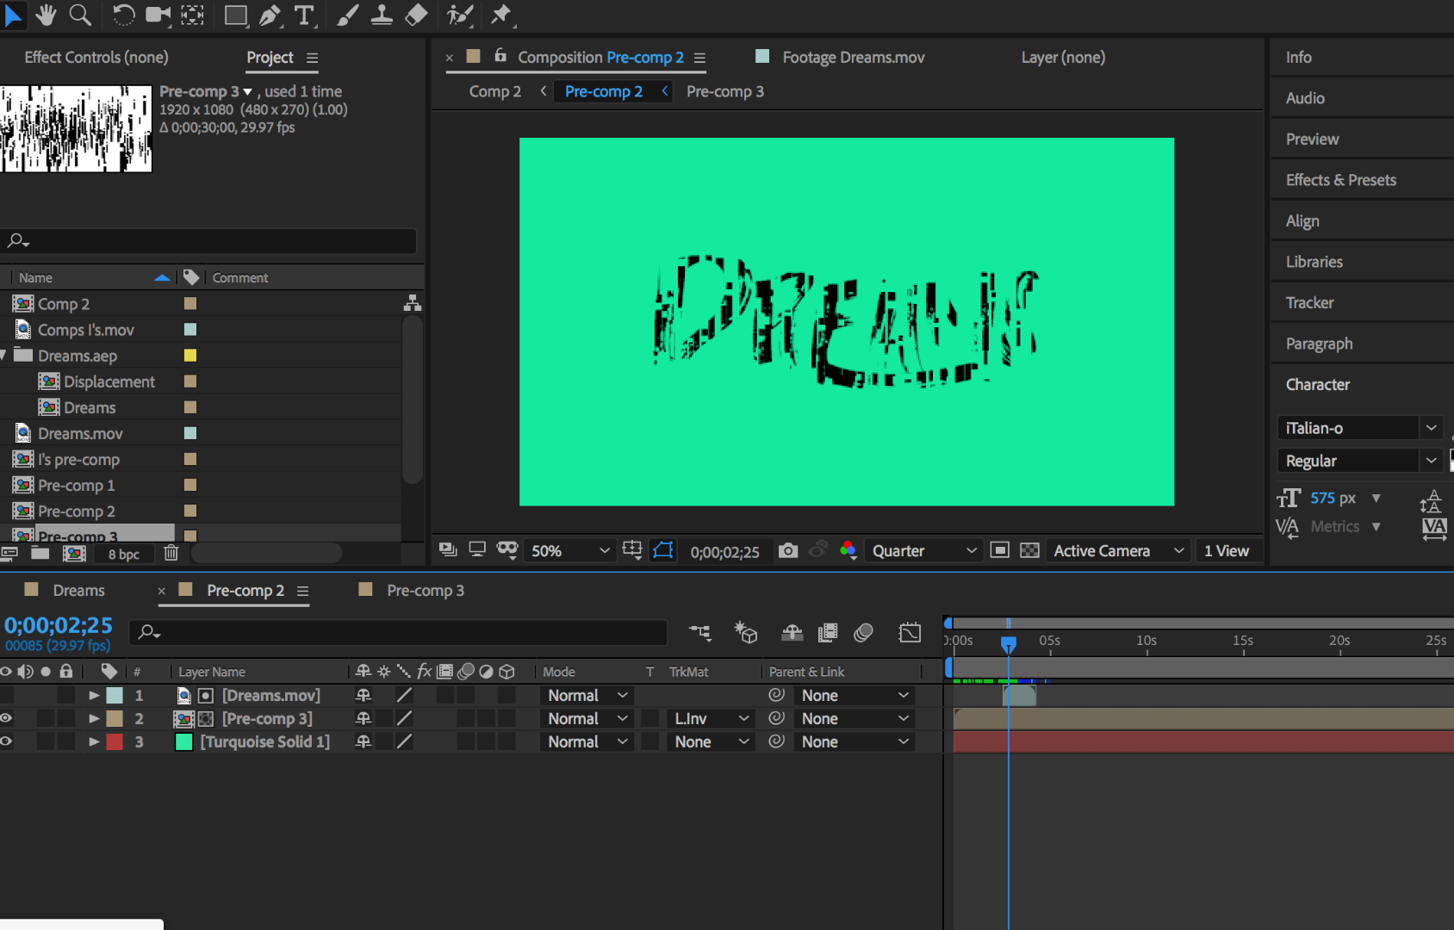Image resolution: width=1454 pixels, height=930 pixels.
Task: Toggle visibility of Pre-comp 3 layer
Action: point(7,718)
